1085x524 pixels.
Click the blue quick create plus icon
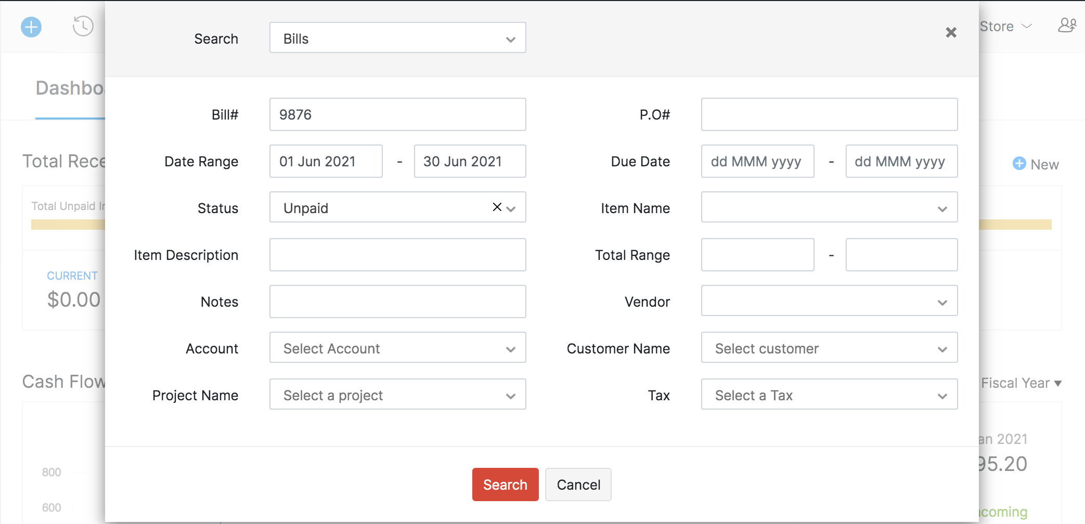click(31, 27)
